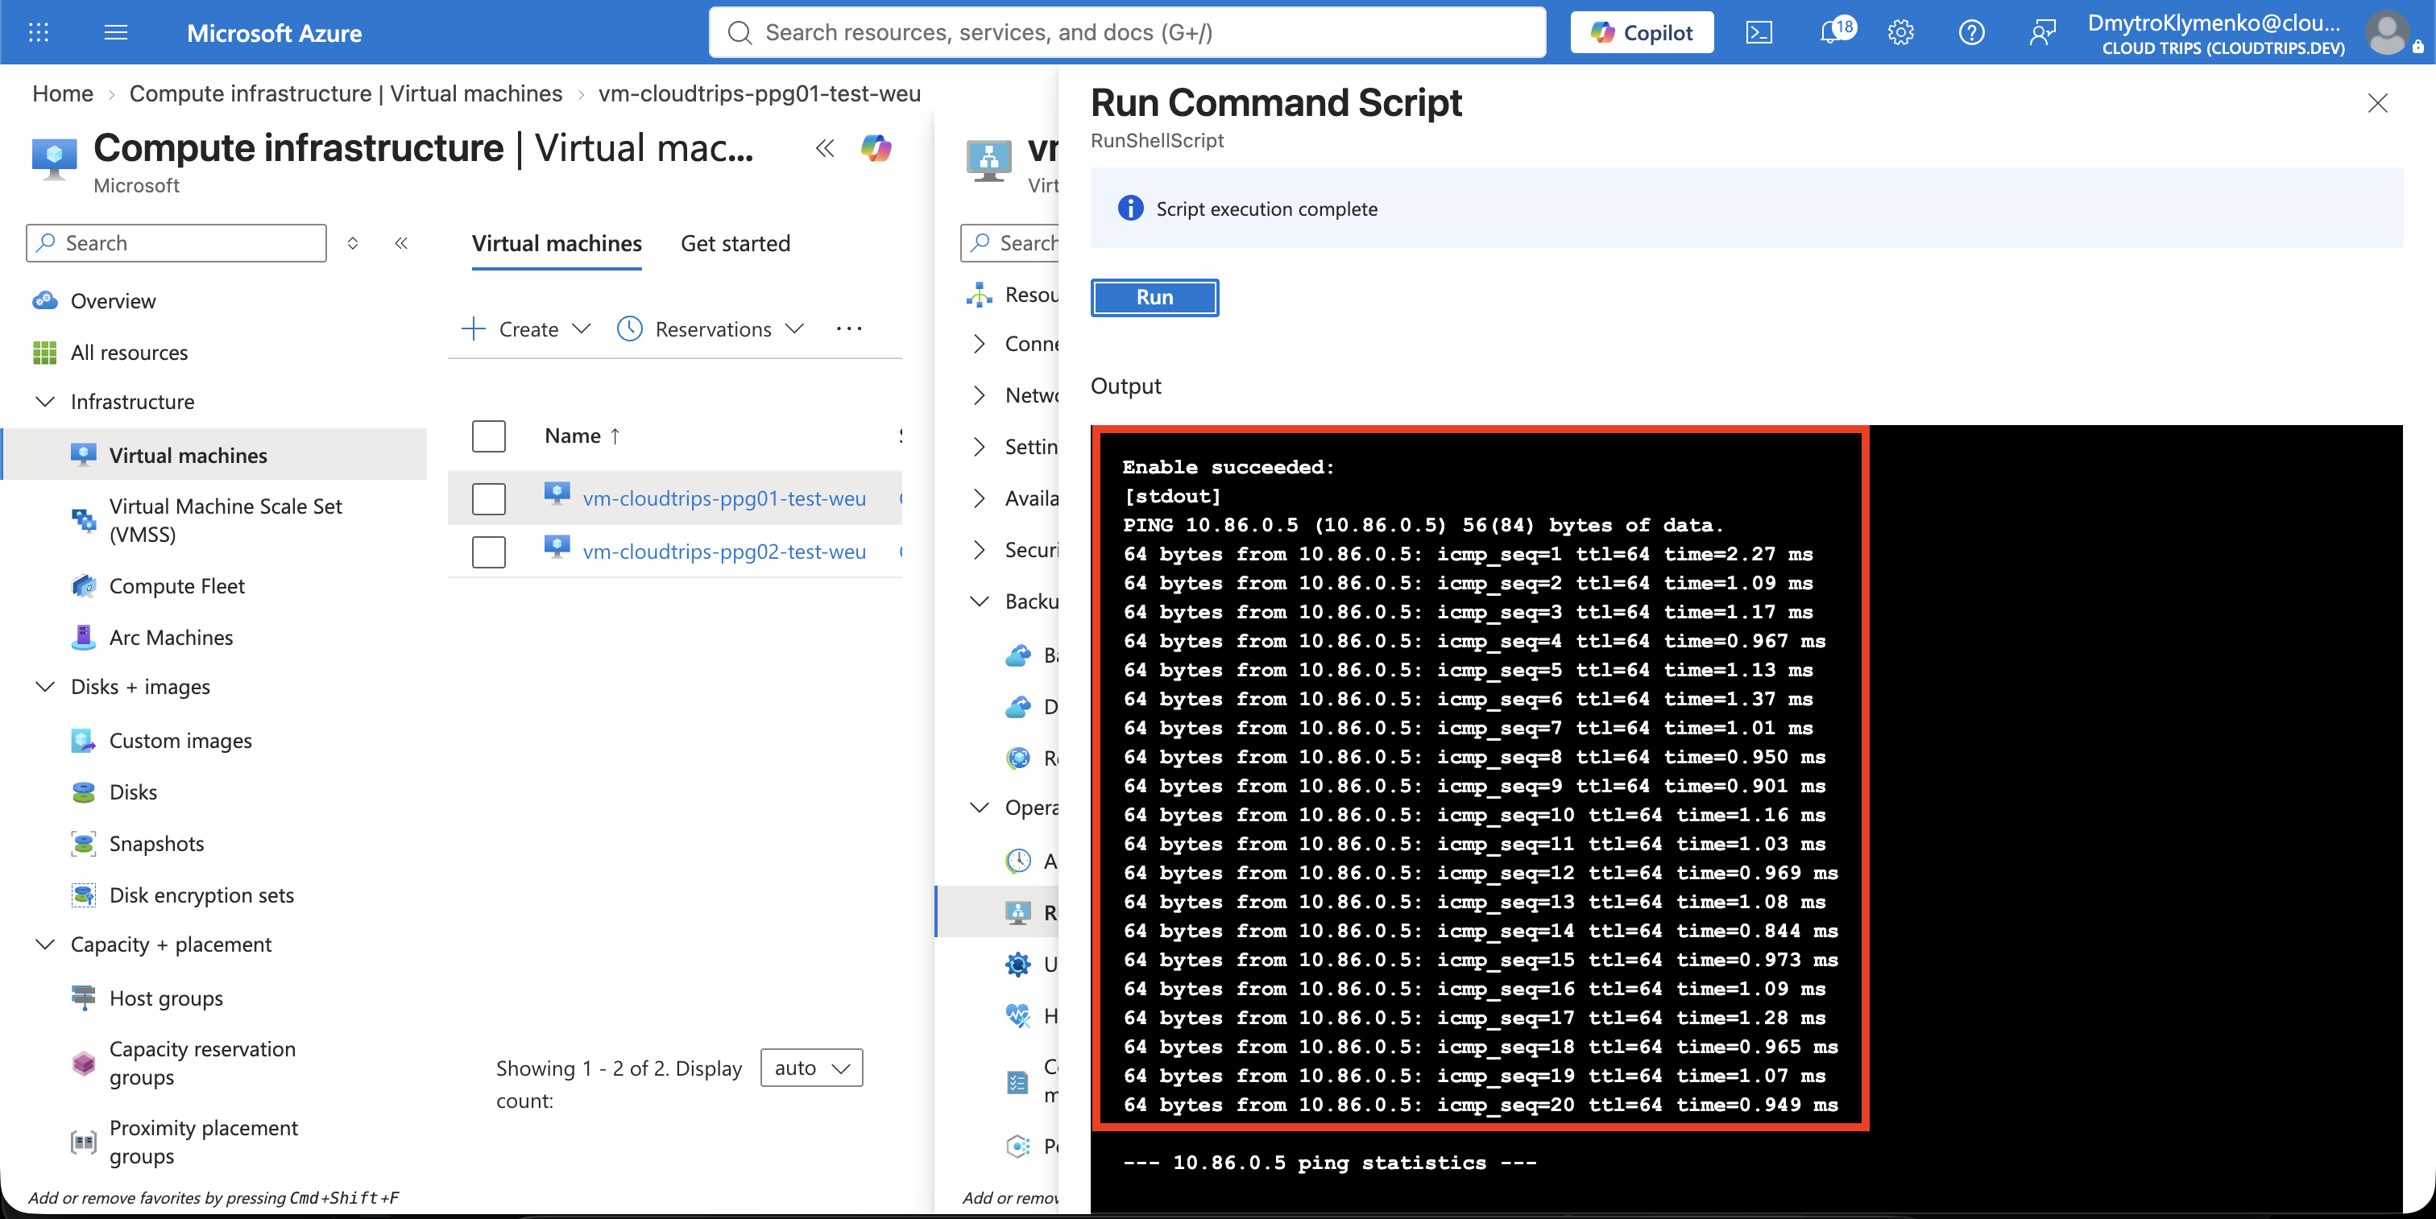Open Disks menu item
Screen dimensions: 2436x1219
(x=134, y=793)
